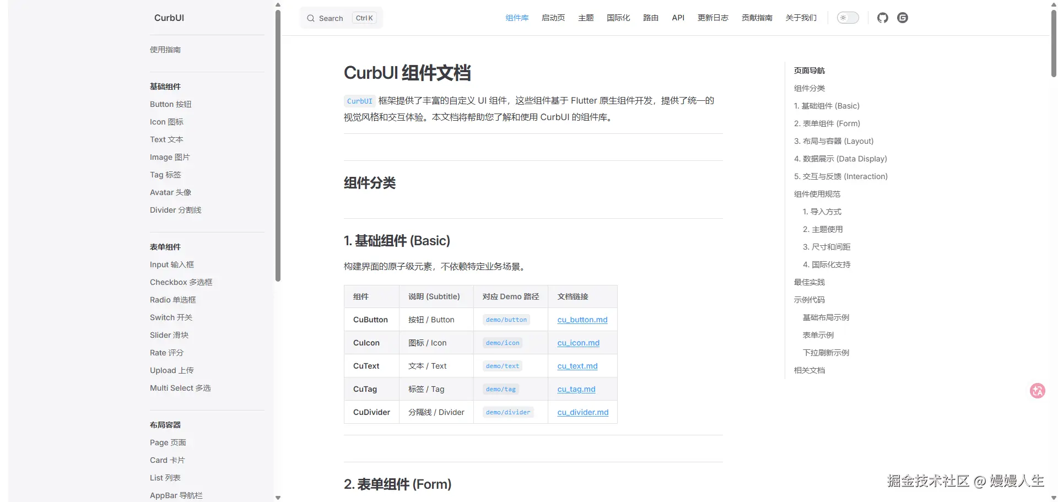The image size is (1058, 502).
Task: Jump to 相关文档 in page navigation
Action: pos(809,370)
